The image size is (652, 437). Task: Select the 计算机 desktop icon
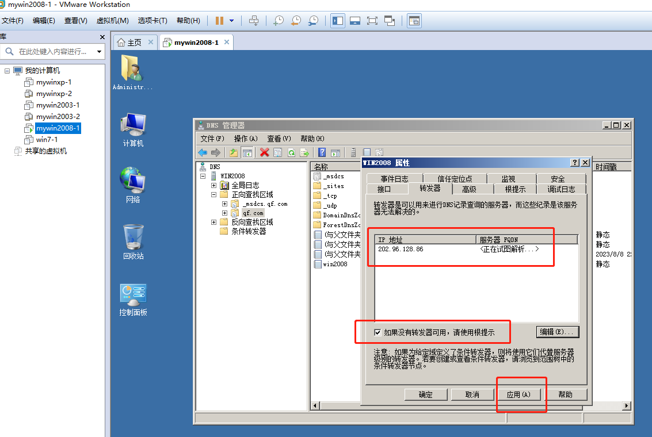(133, 129)
